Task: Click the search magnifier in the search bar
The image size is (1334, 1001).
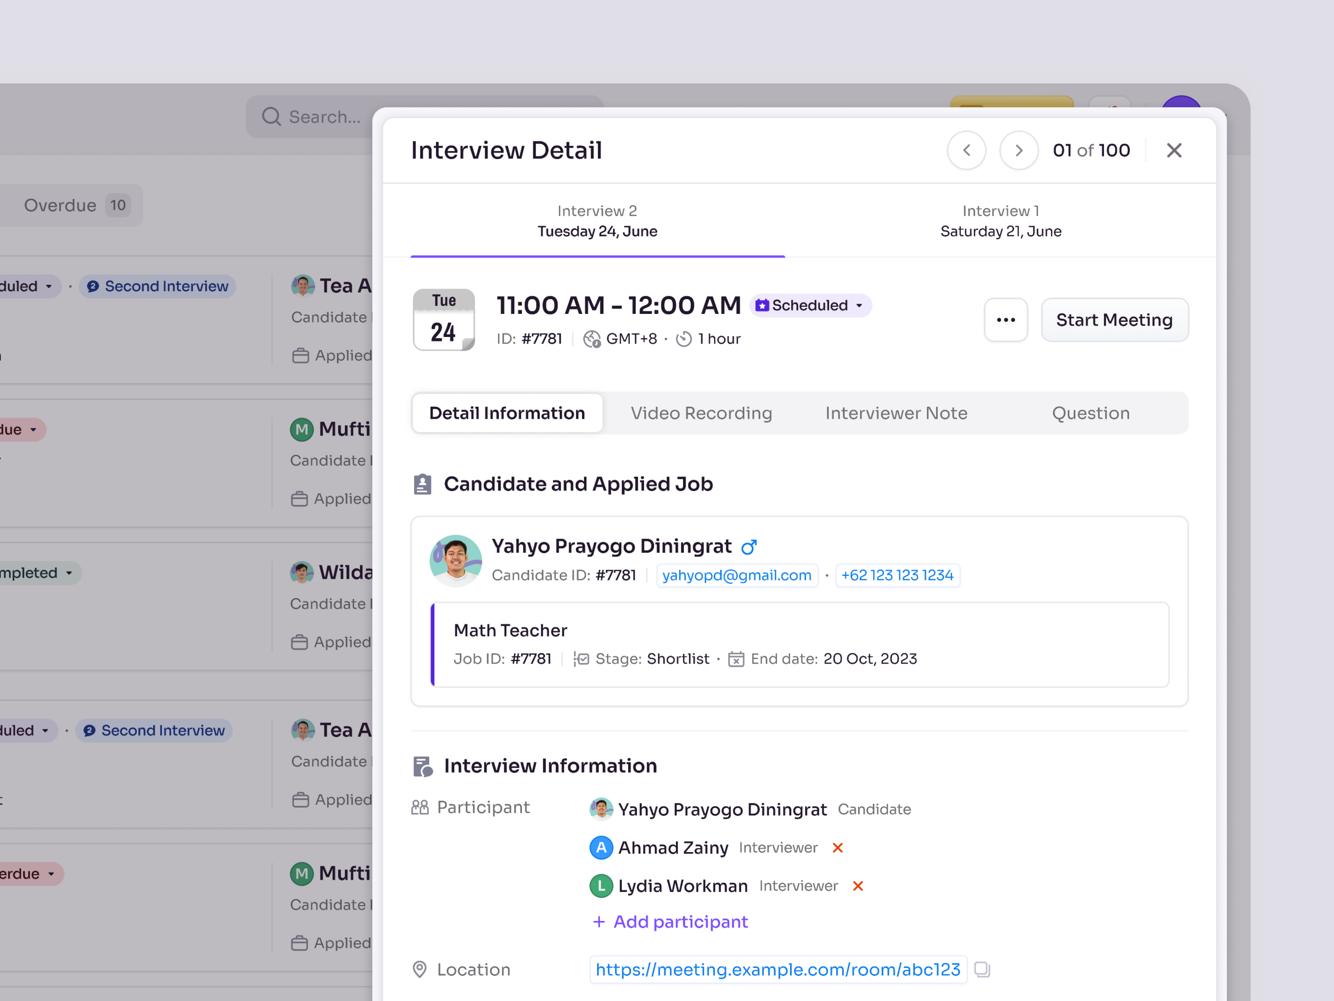Action: tap(271, 117)
